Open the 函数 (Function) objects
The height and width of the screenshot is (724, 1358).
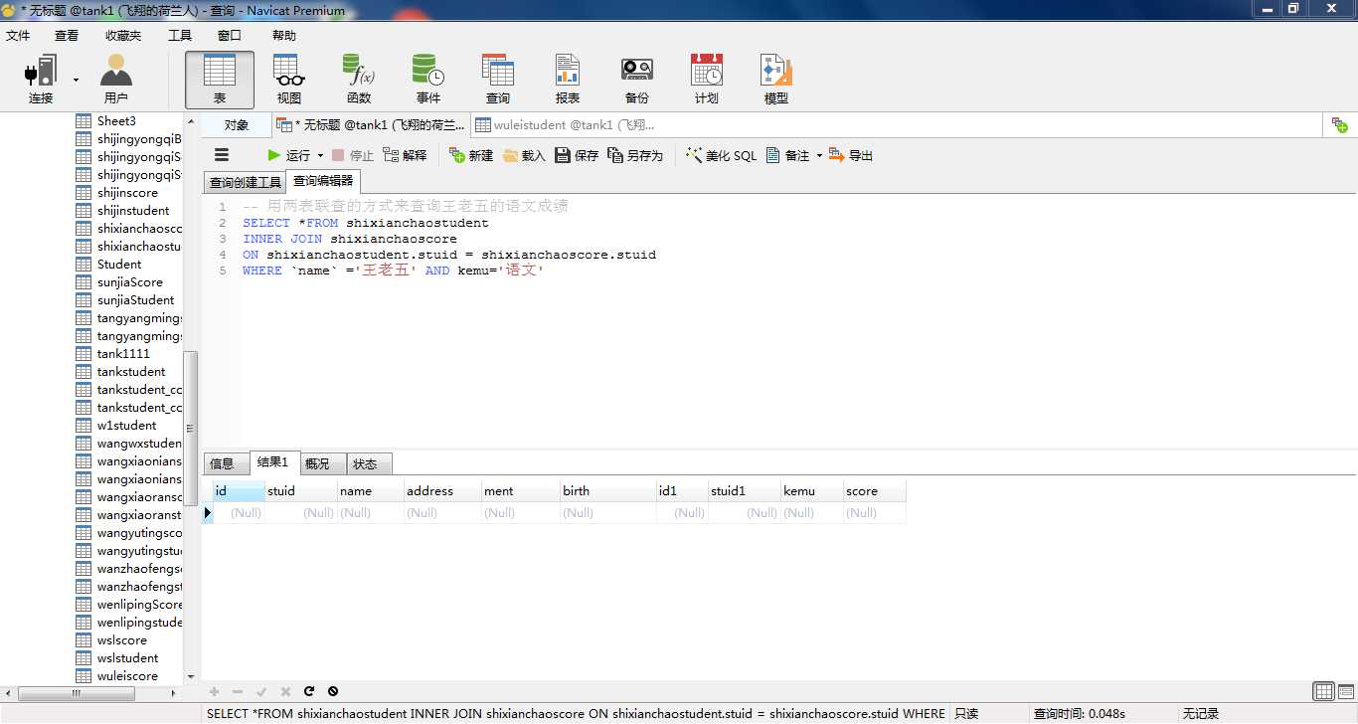click(x=359, y=80)
